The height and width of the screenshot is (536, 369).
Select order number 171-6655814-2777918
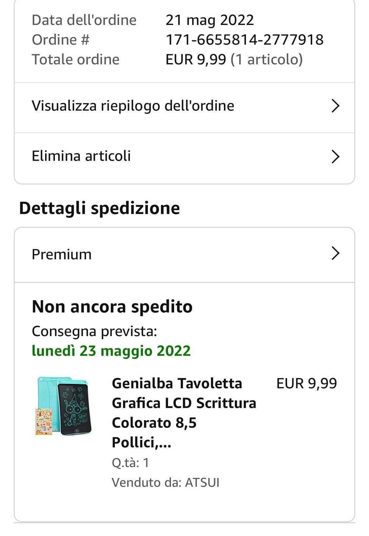click(x=244, y=40)
